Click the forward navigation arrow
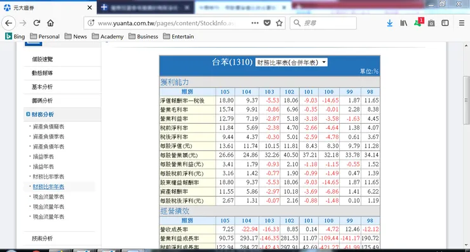 point(23,23)
